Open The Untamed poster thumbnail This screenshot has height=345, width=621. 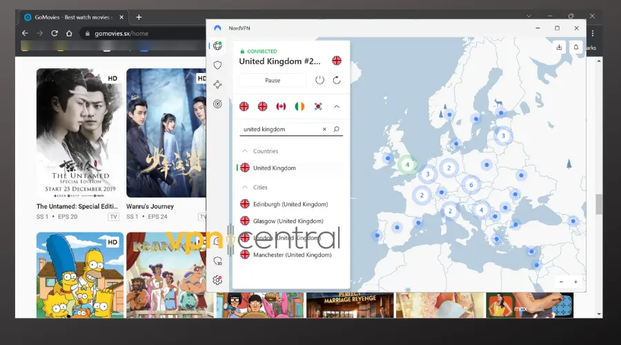coord(80,132)
